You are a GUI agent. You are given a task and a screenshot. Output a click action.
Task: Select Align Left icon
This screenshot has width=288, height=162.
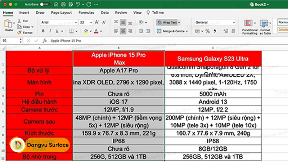[116, 31]
